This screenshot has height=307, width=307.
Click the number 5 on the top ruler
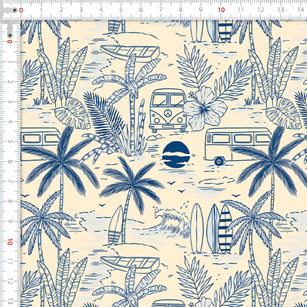point(121,10)
